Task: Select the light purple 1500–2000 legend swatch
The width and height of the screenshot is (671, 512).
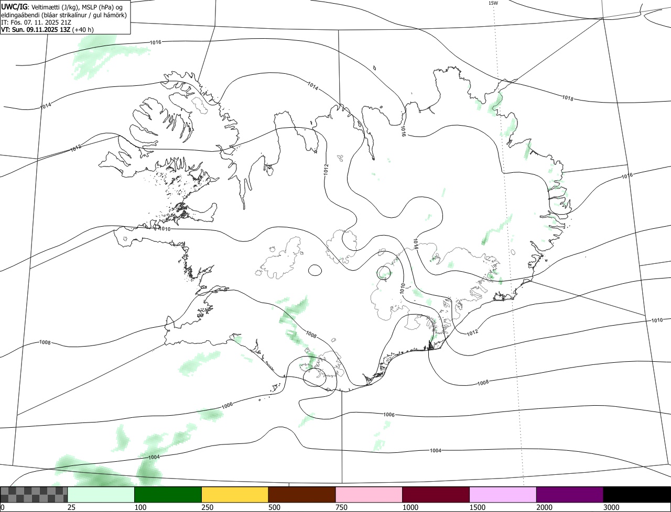Action: pyautogui.click(x=503, y=494)
